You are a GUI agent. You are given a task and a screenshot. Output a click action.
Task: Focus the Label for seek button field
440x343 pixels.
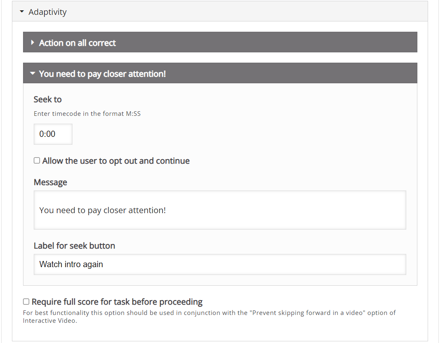coord(220,264)
